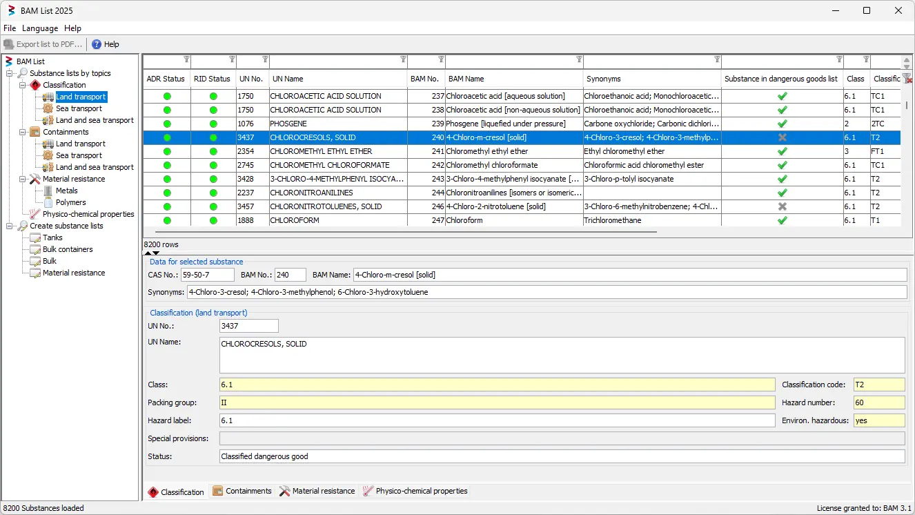The image size is (915, 515).
Task: Click the Tanks list icon in tree
Action: [x=35, y=237]
